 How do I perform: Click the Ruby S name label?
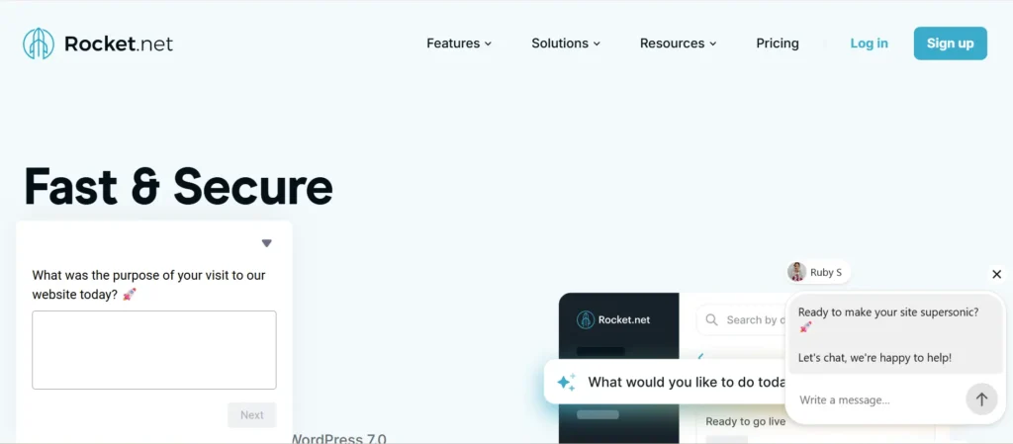pos(826,272)
